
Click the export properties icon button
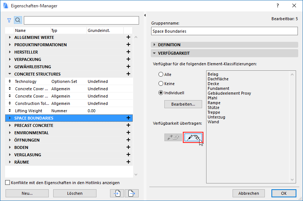(x=132, y=193)
